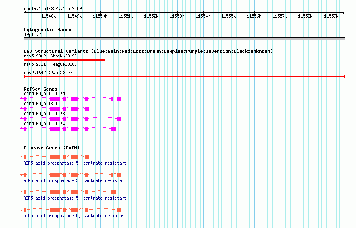This screenshot has height=228, width=356.
Task: Click the NM_001111036 magenta gene glyph
Action: click(x=71, y=119)
